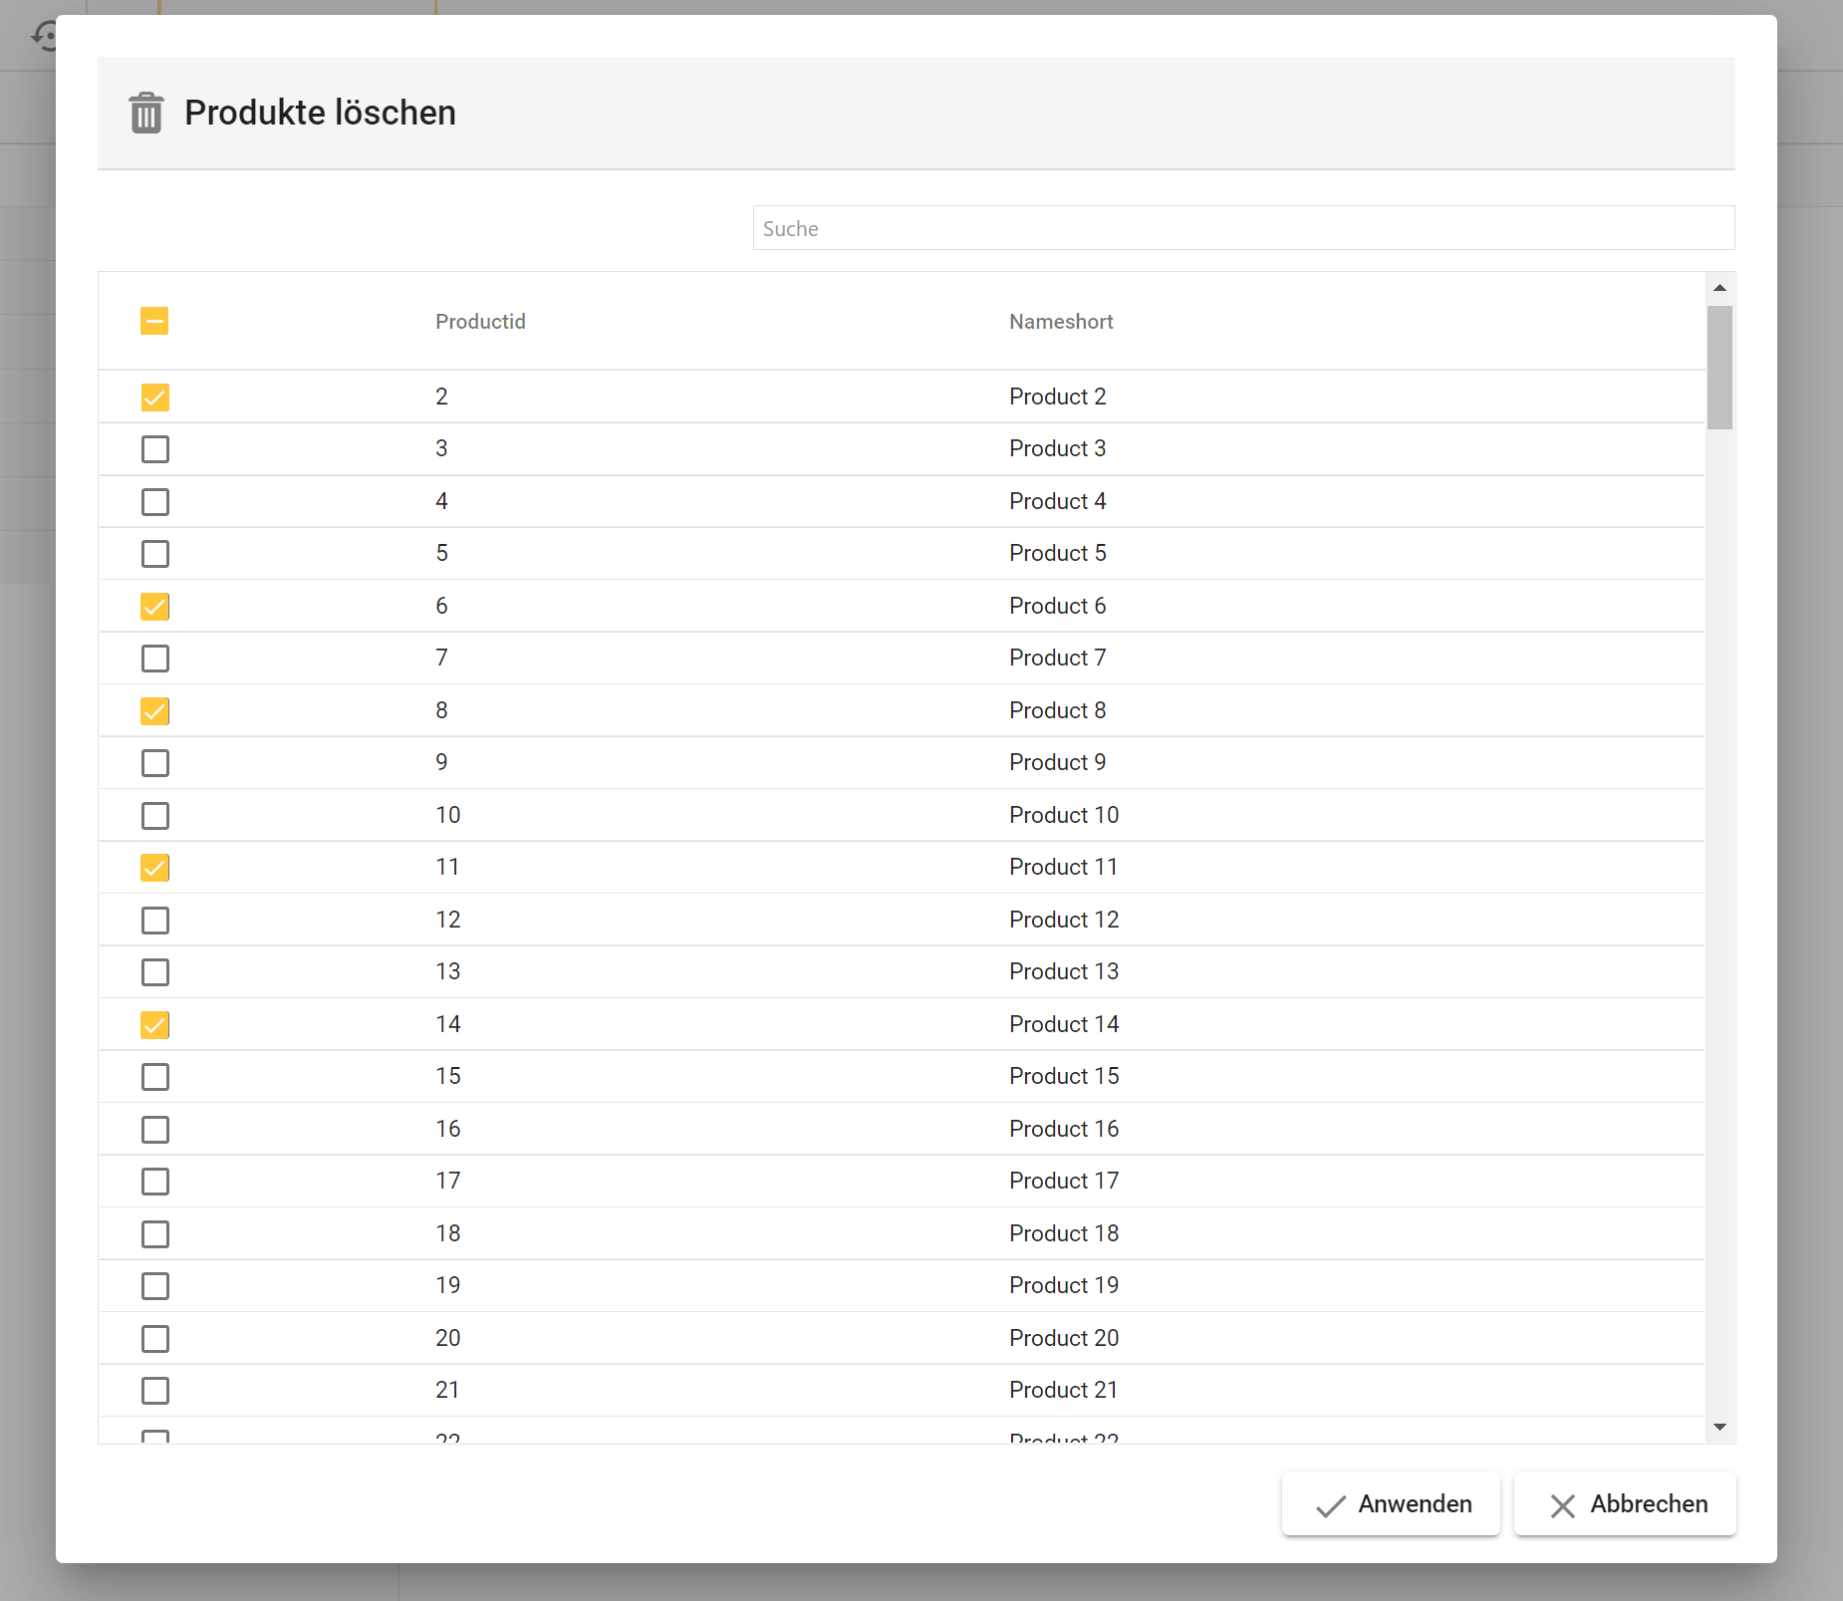This screenshot has height=1601, width=1843.
Task: Sort by the Nameshort column header
Action: [x=1061, y=322]
